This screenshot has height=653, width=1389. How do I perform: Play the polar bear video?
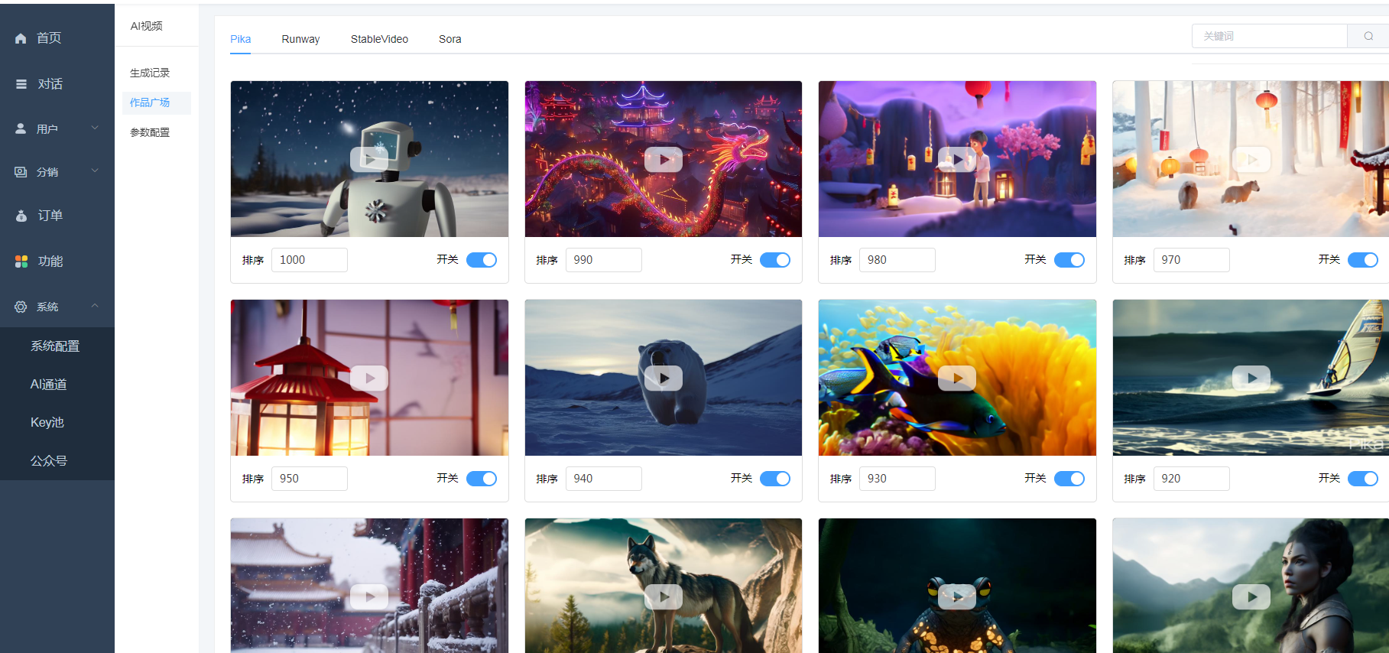click(664, 378)
